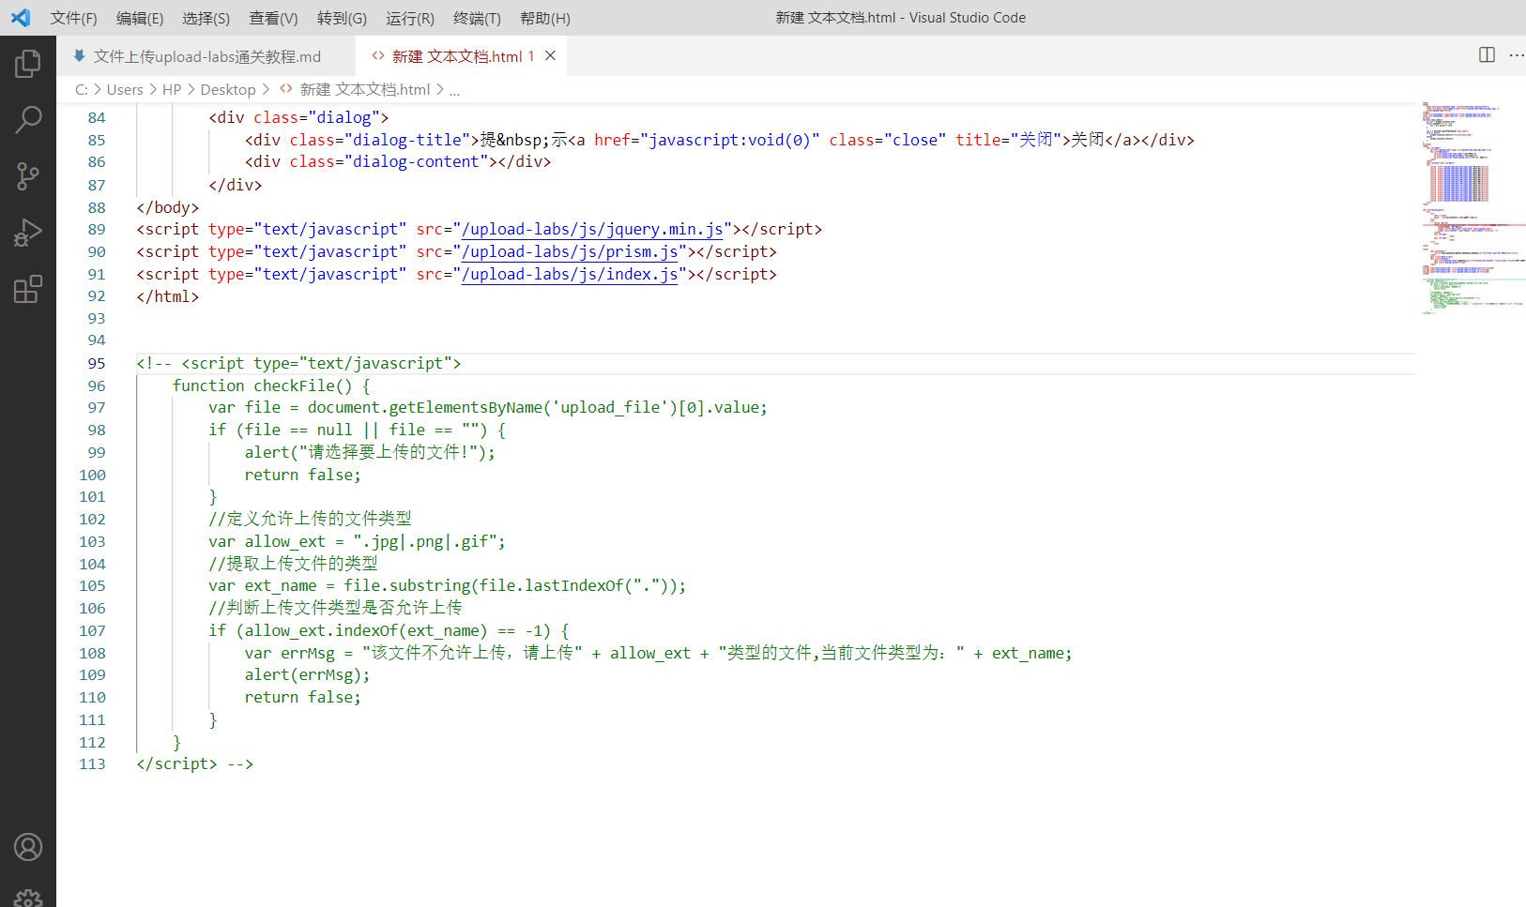Open the Source Control view
This screenshot has height=907, width=1526.
(x=28, y=176)
